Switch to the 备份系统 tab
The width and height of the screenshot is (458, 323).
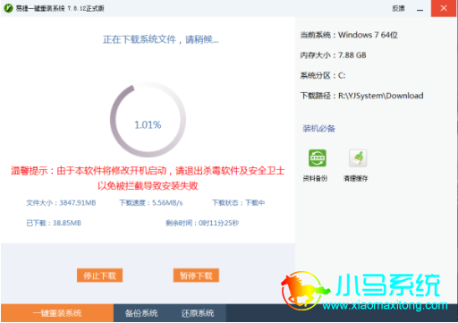click(x=141, y=313)
